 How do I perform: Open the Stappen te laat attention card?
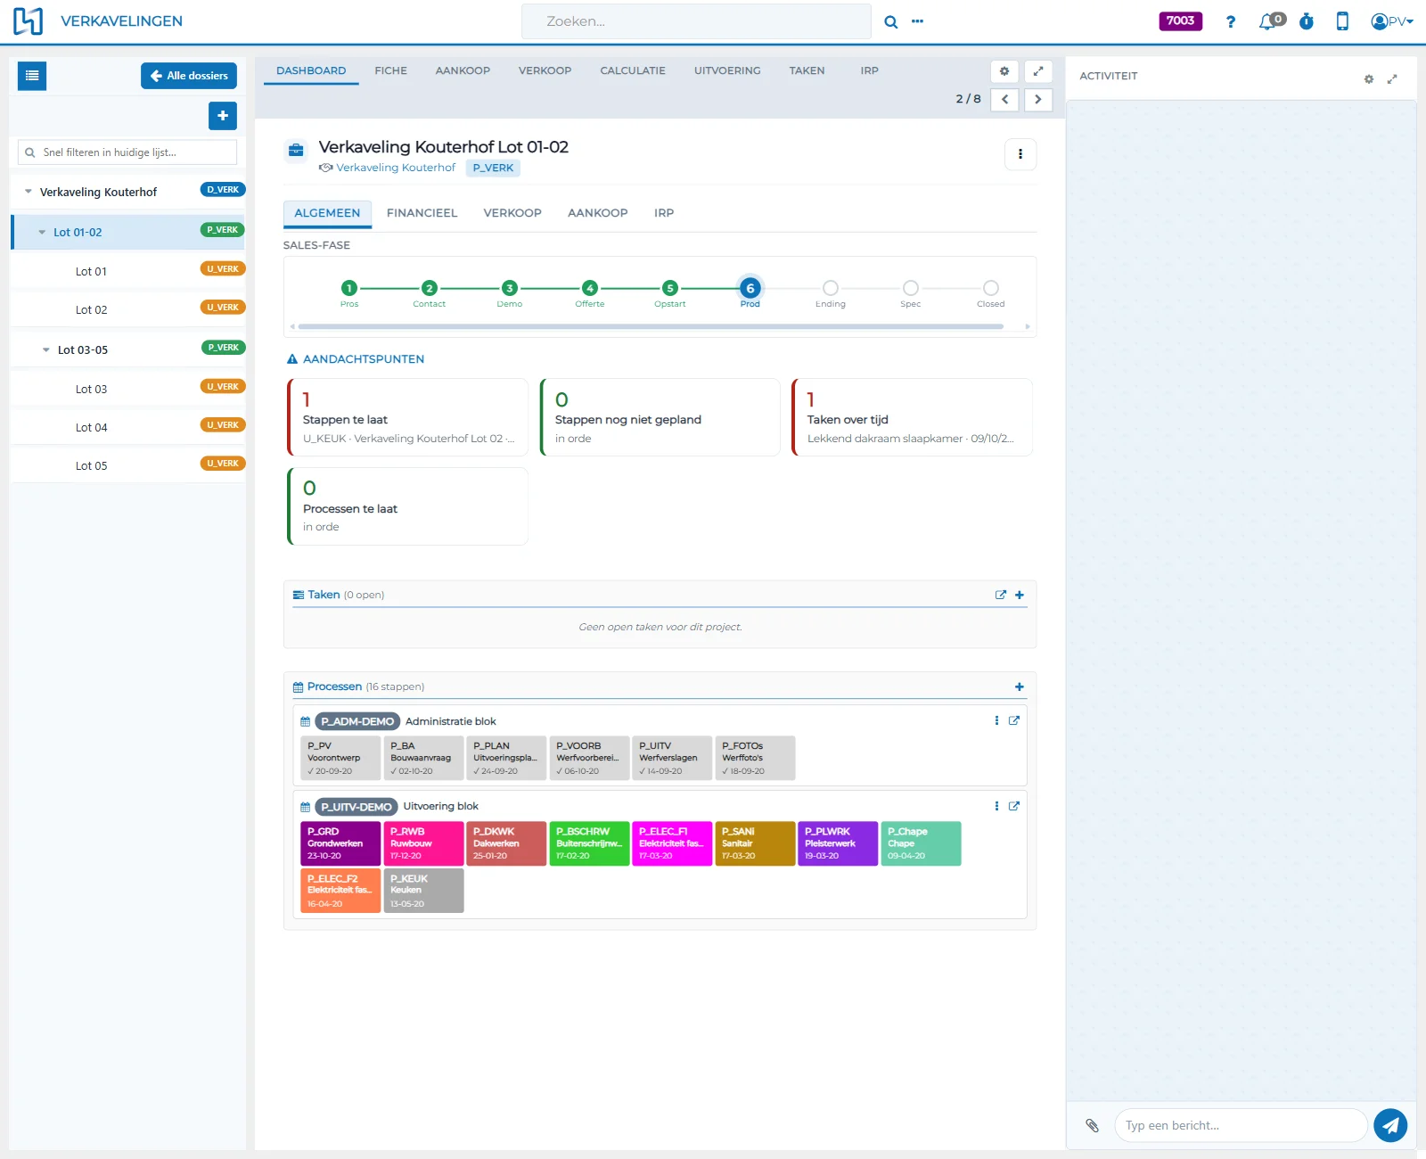[x=407, y=417]
